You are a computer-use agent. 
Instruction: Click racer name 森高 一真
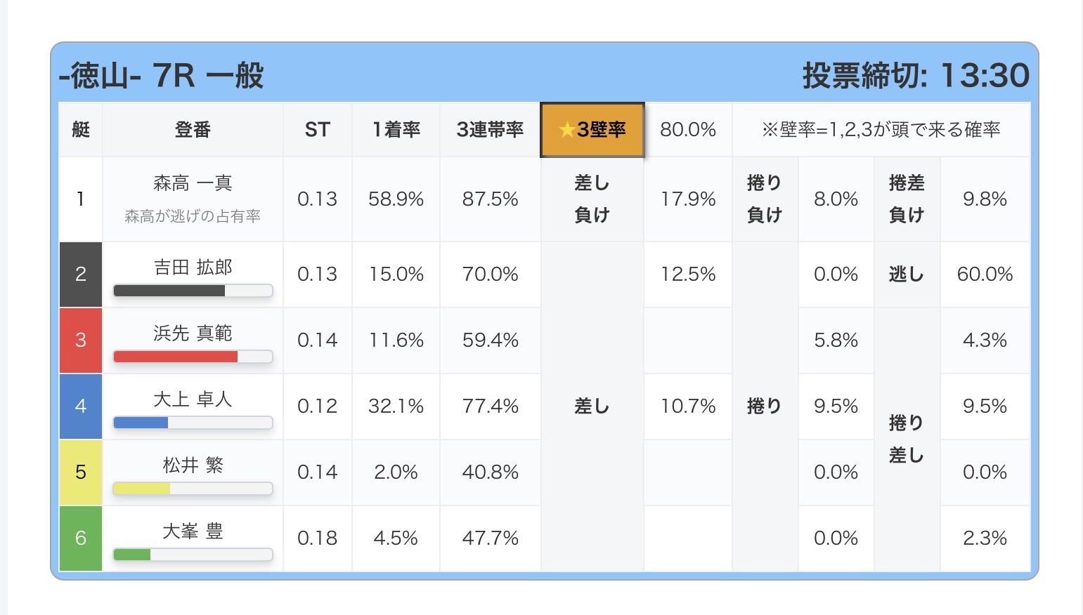(x=193, y=183)
